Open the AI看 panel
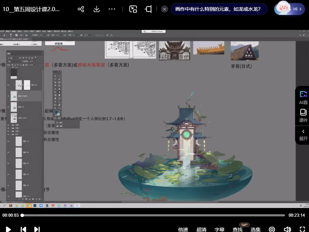This screenshot has width=309, height=232. (x=303, y=97)
